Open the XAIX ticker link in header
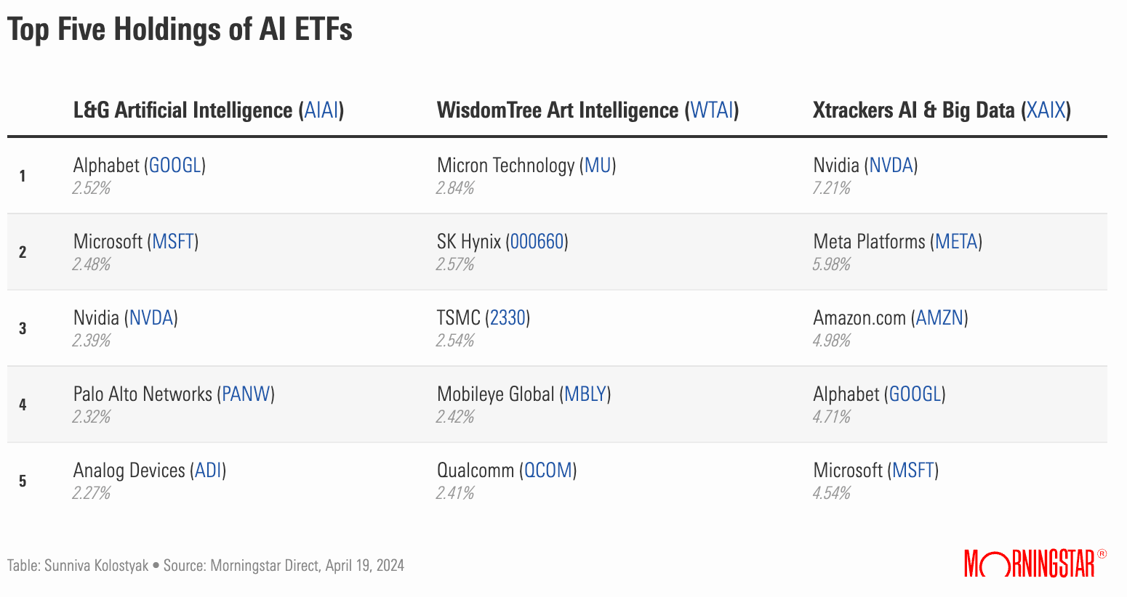 coord(1046,110)
